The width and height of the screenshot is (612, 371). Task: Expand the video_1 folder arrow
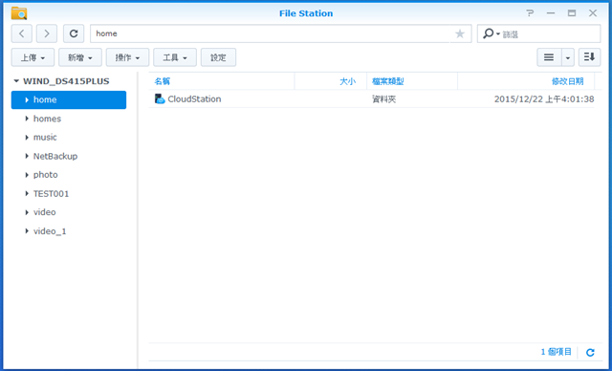(27, 231)
